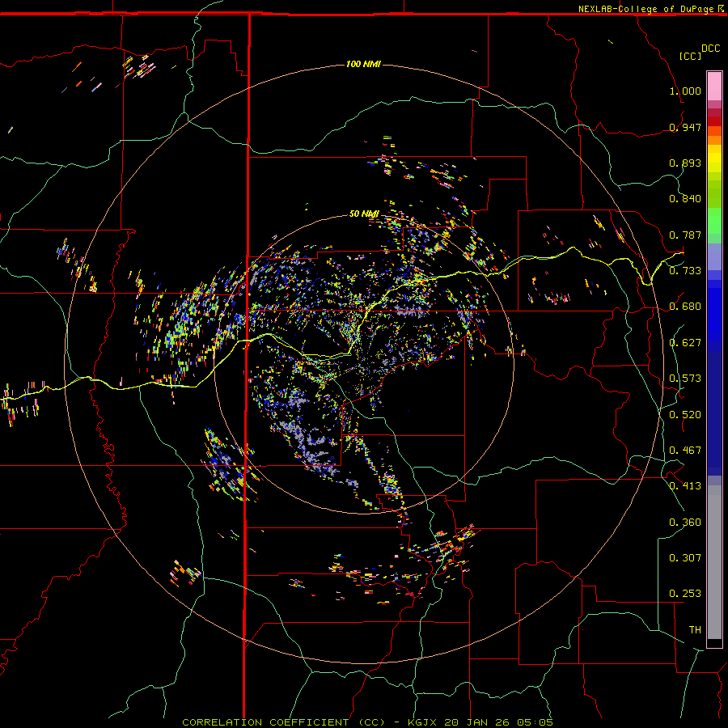Click the Correlation Coefficient KGJX caption

click(x=368, y=722)
